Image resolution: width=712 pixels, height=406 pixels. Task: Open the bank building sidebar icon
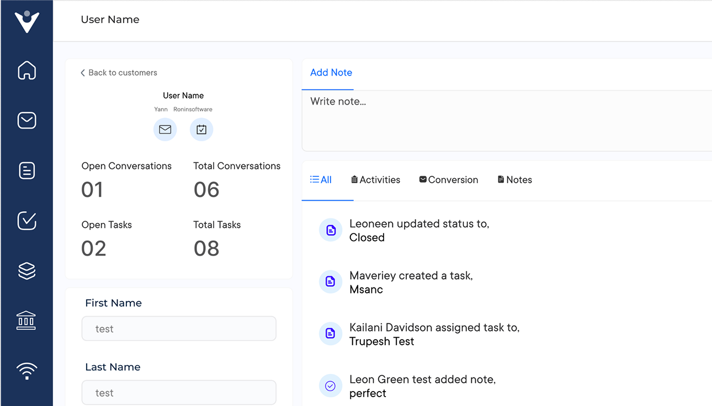[26, 320]
